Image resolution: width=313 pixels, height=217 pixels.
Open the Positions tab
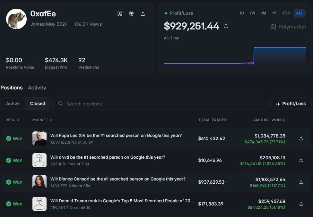[12, 88]
